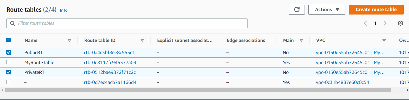Sort by VPC column arrow
The image size is (409, 100).
[384, 40]
